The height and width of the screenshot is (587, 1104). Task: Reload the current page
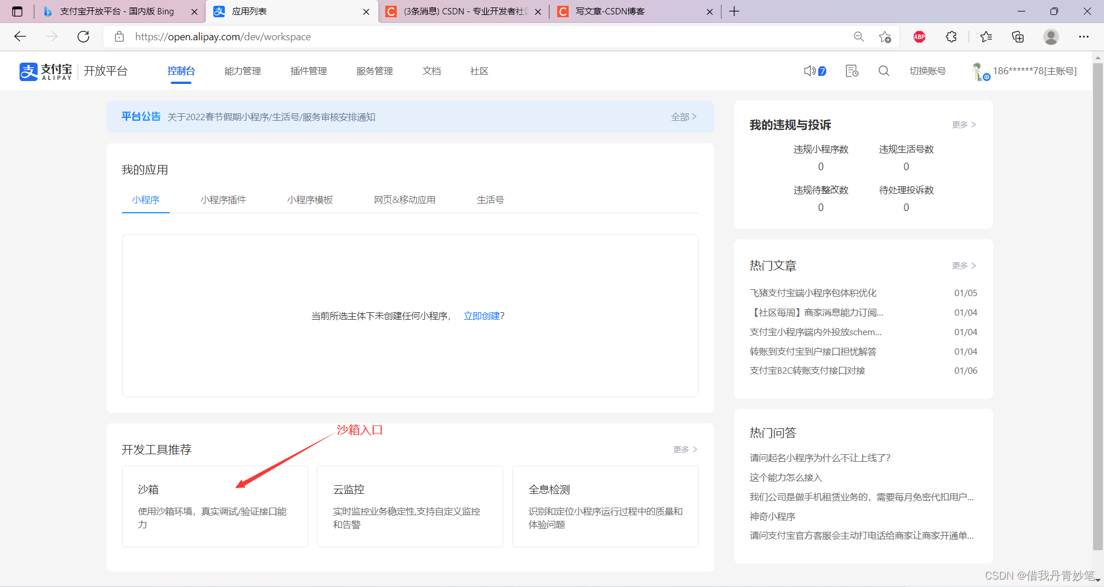pyautogui.click(x=83, y=37)
